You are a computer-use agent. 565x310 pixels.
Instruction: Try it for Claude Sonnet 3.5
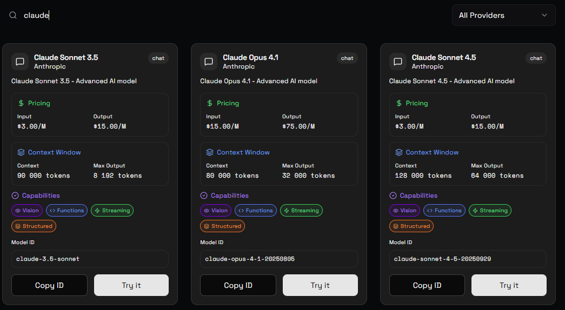coord(131,285)
